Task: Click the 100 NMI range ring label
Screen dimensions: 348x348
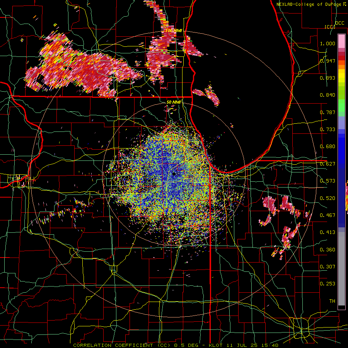Action: (174, 31)
